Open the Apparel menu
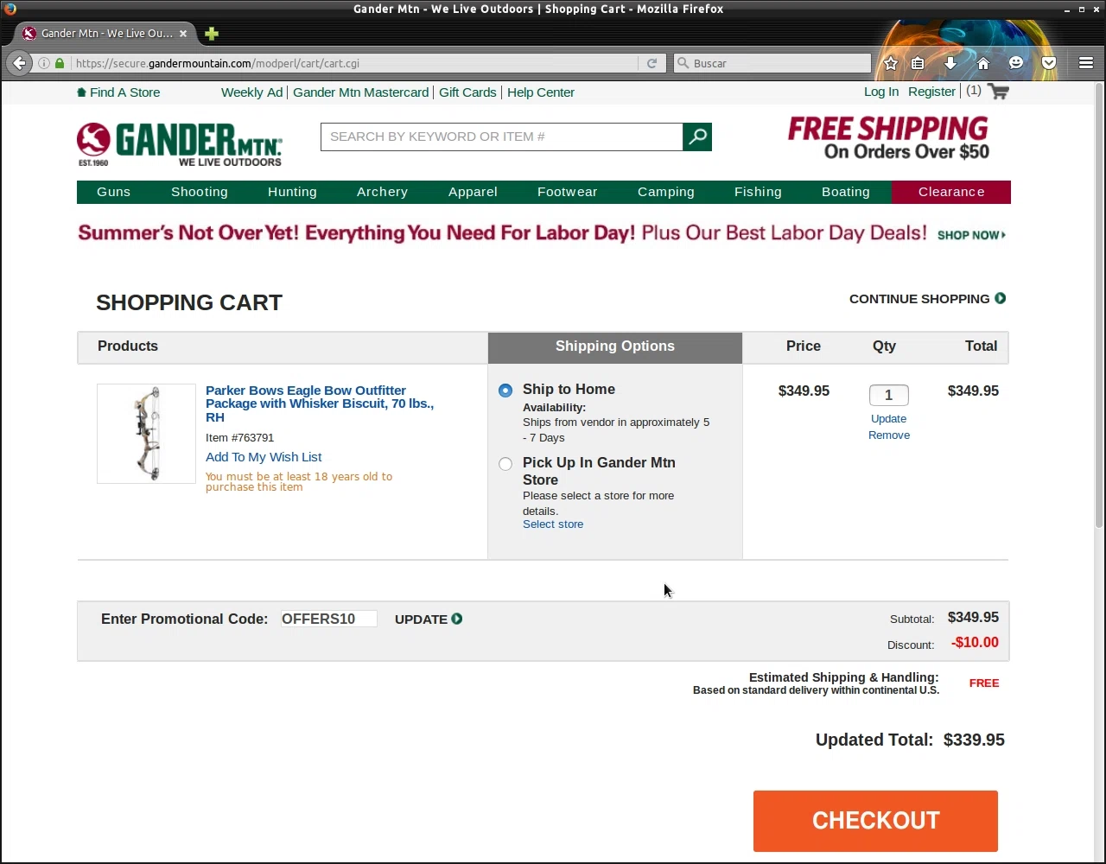1106x864 pixels. (x=473, y=192)
